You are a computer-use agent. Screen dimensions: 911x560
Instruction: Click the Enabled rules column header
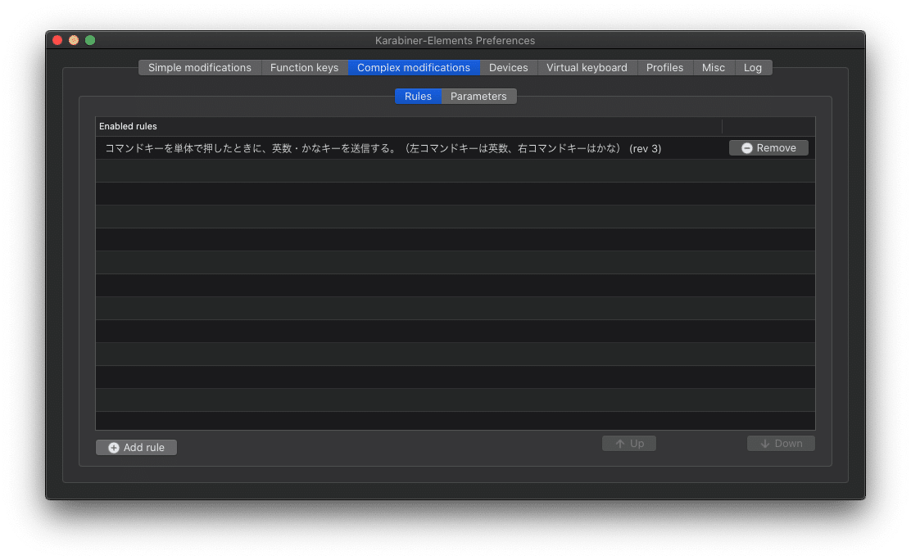point(409,126)
